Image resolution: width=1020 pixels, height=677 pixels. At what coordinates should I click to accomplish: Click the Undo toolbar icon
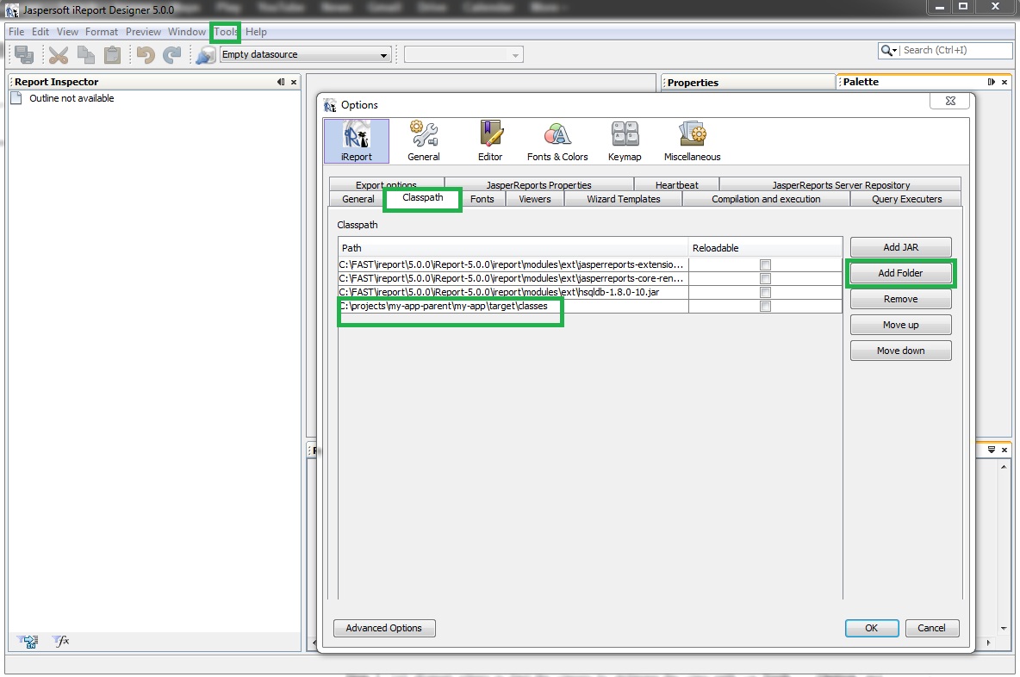(x=145, y=53)
